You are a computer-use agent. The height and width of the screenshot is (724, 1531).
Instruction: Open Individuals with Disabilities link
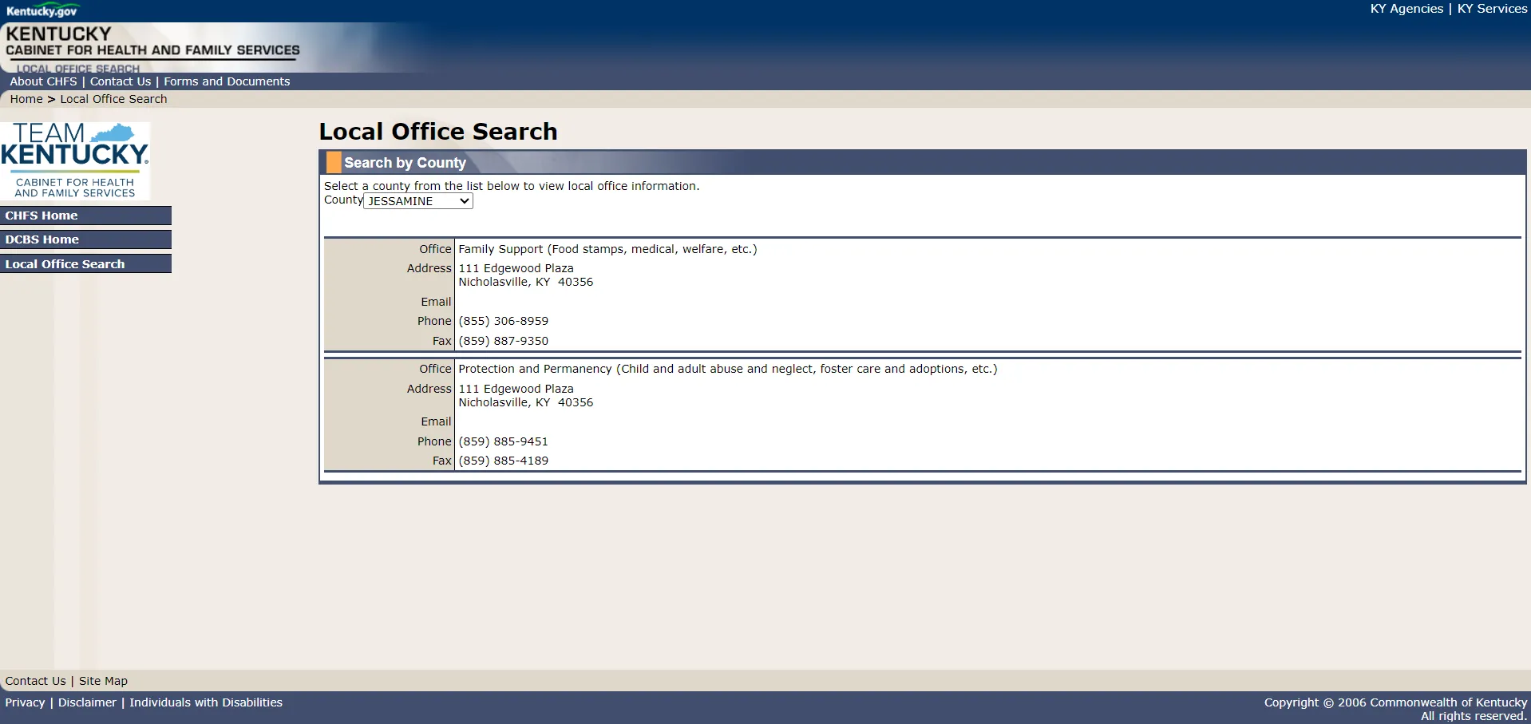(206, 702)
